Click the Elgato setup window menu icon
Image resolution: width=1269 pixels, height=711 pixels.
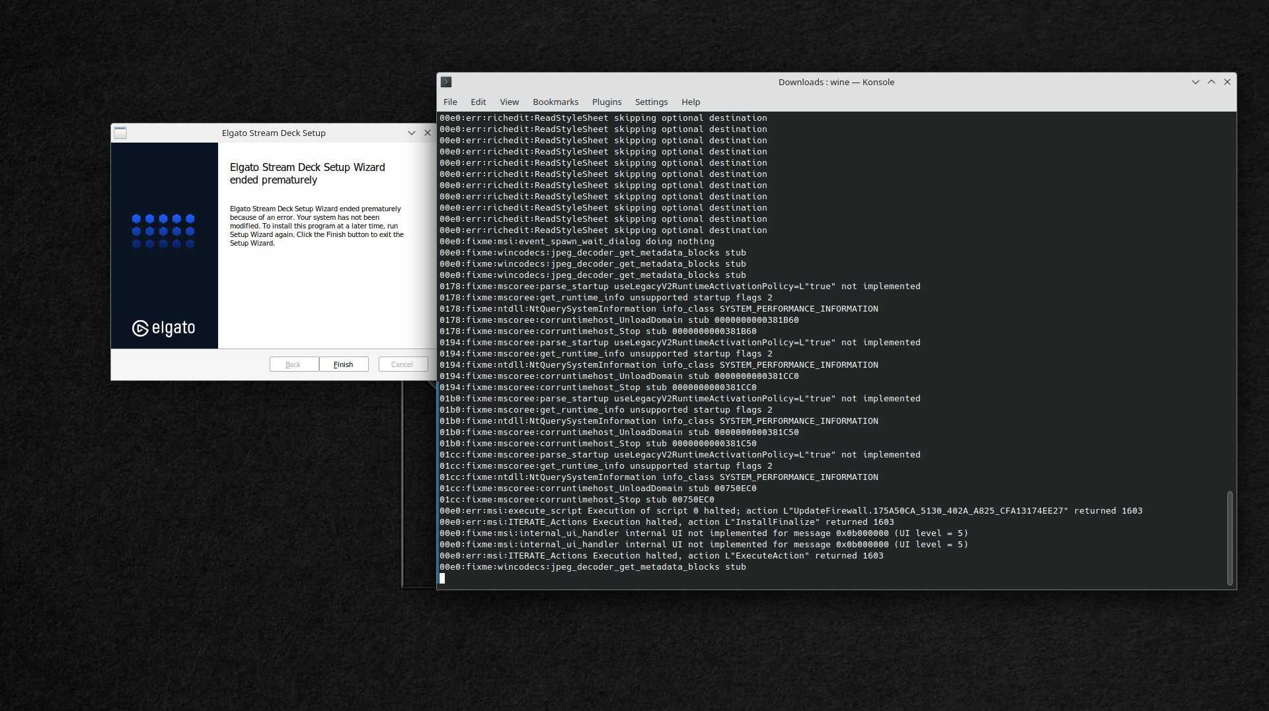120,133
